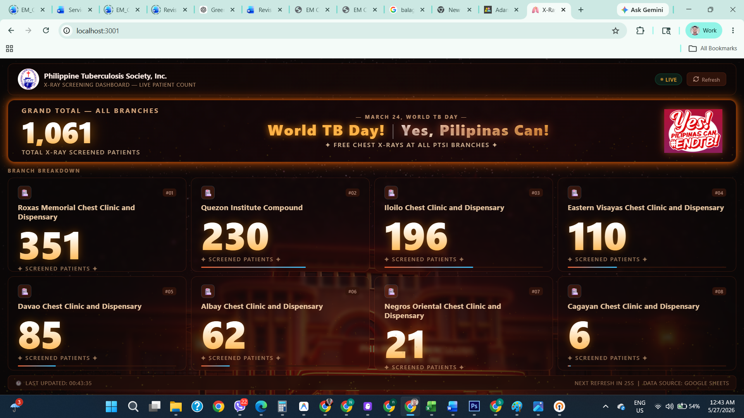Switch to Photoshop in the taskbar
744x418 pixels.
pos(474,406)
